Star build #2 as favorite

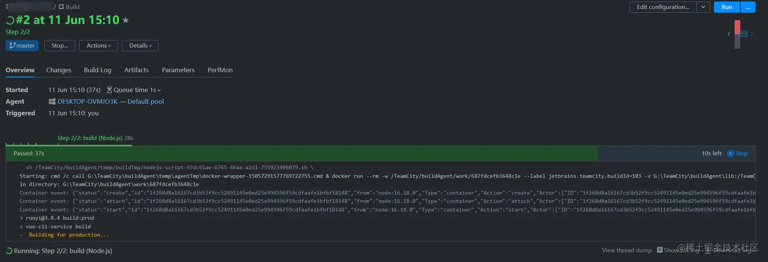pyautogui.click(x=125, y=20)
